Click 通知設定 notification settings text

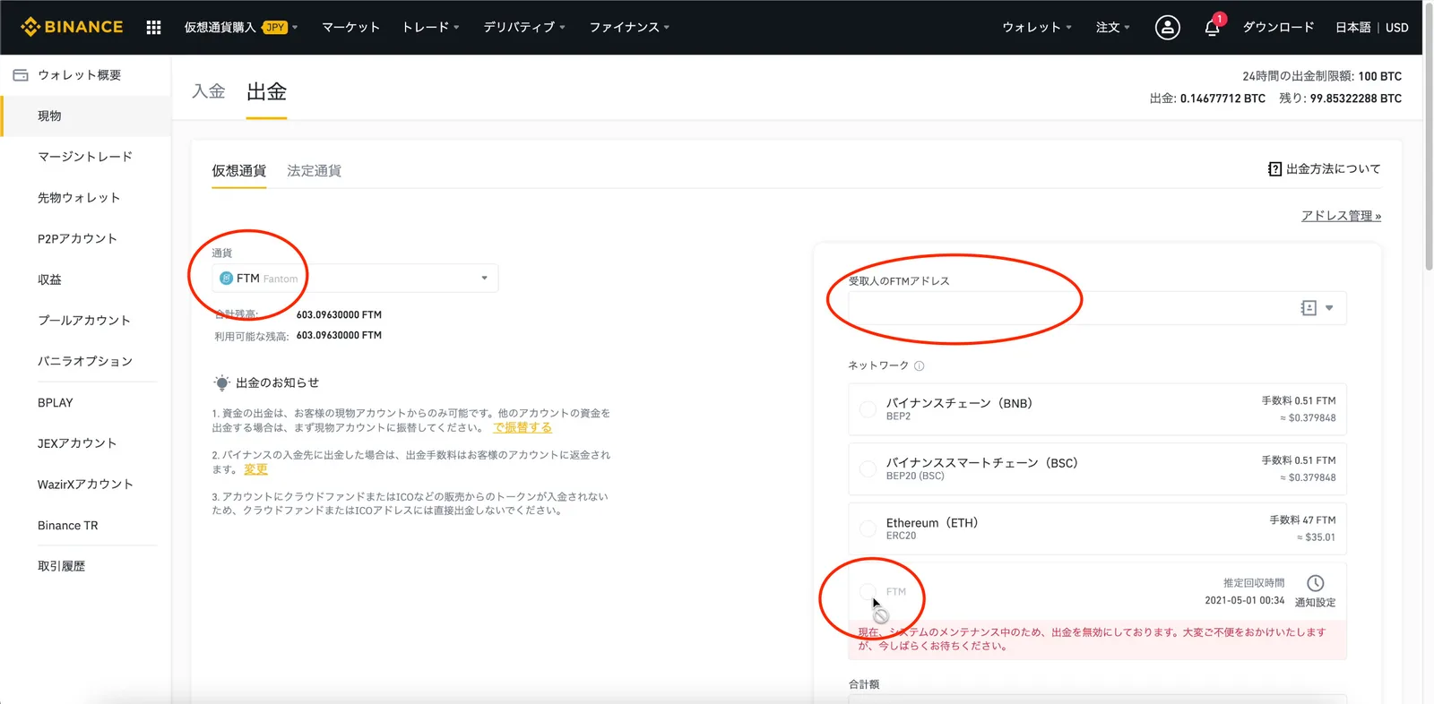click(x=1315, y=603)
